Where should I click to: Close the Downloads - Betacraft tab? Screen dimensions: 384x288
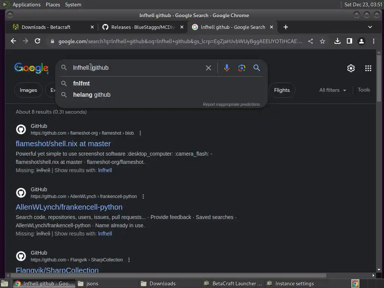point(92,27)
